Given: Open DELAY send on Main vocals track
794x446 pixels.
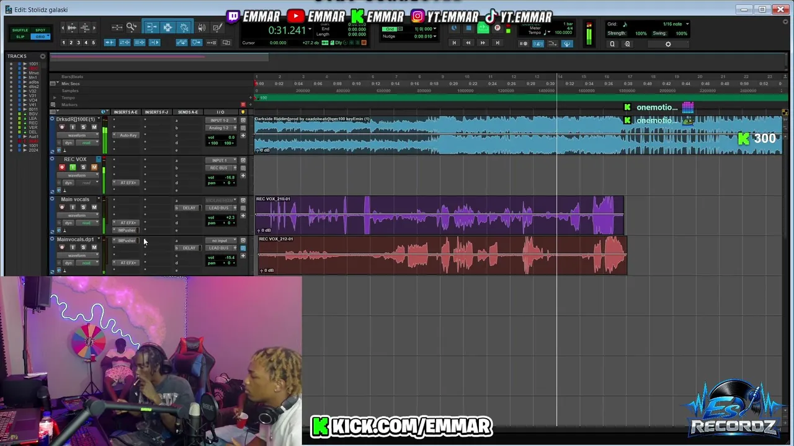Looking at the screenshot, I should pos(189,208).
